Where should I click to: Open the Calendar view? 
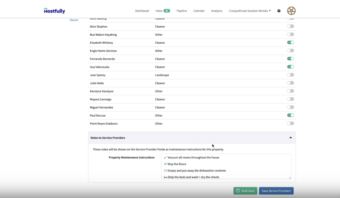199,11
